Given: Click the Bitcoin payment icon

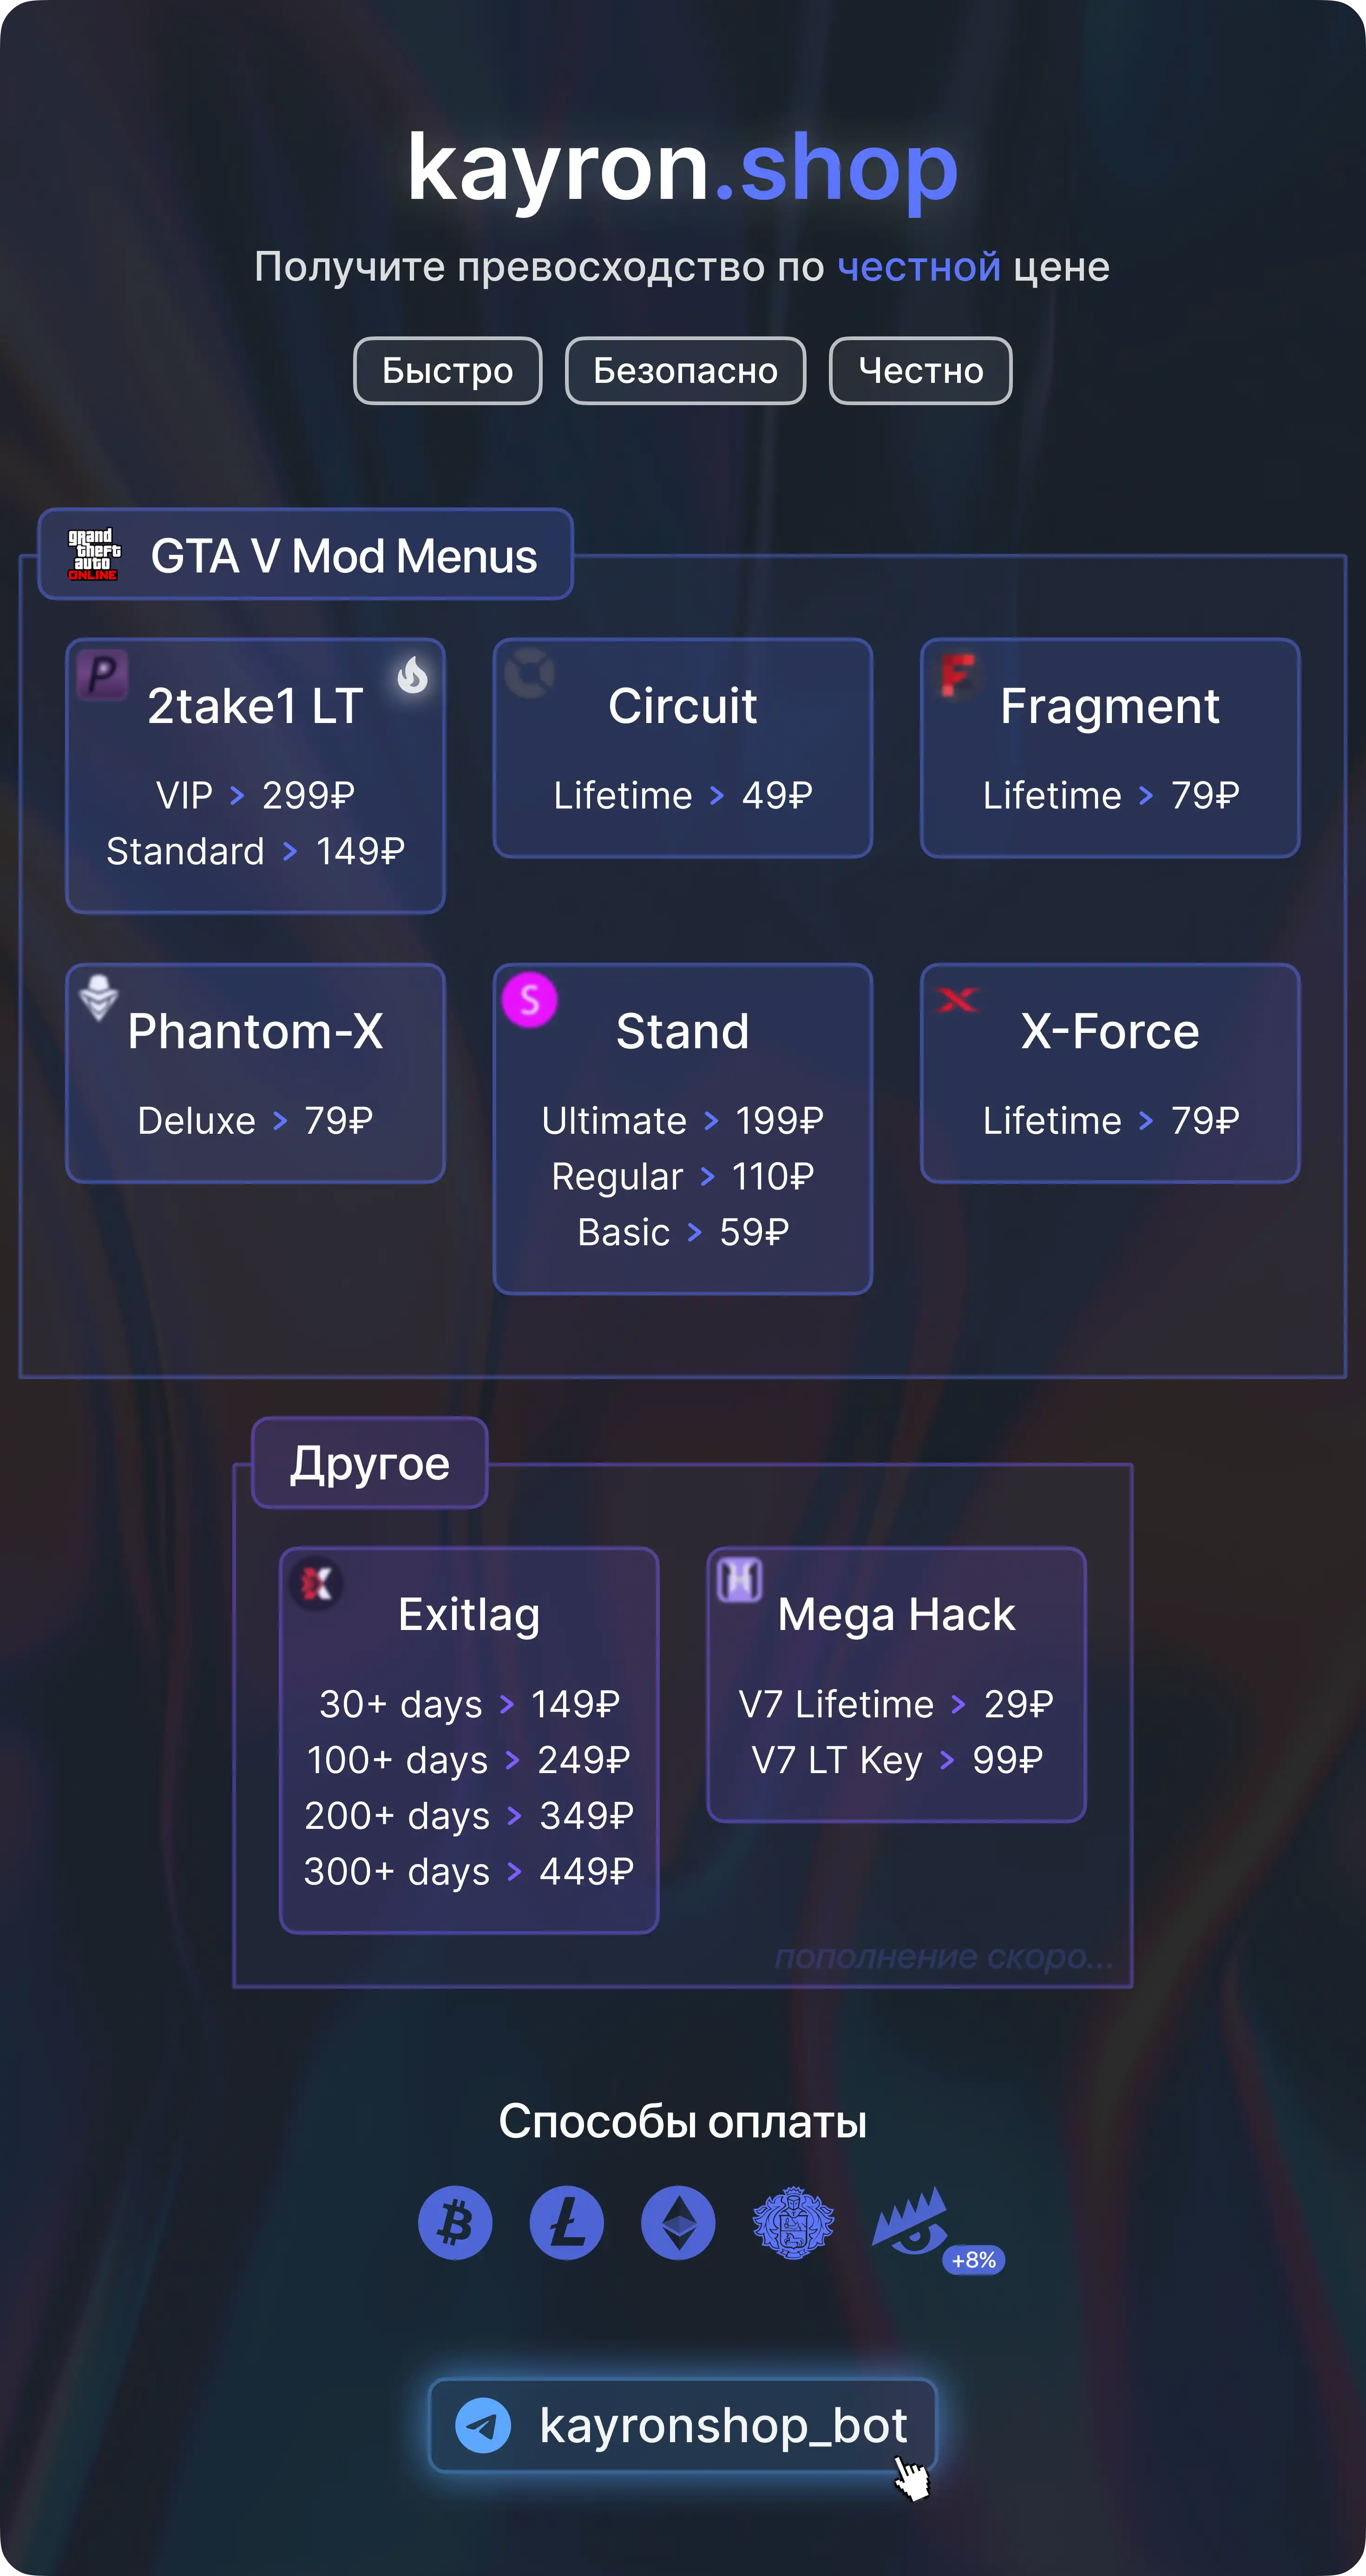Looking at the screenshot, I should click(455, 2223).
